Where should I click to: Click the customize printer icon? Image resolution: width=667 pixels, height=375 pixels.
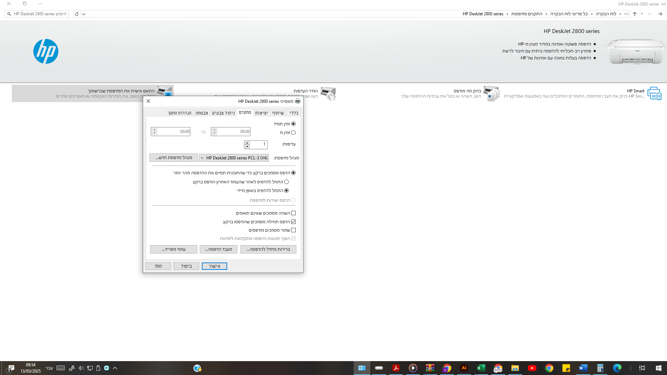click(x=165, y=92)
